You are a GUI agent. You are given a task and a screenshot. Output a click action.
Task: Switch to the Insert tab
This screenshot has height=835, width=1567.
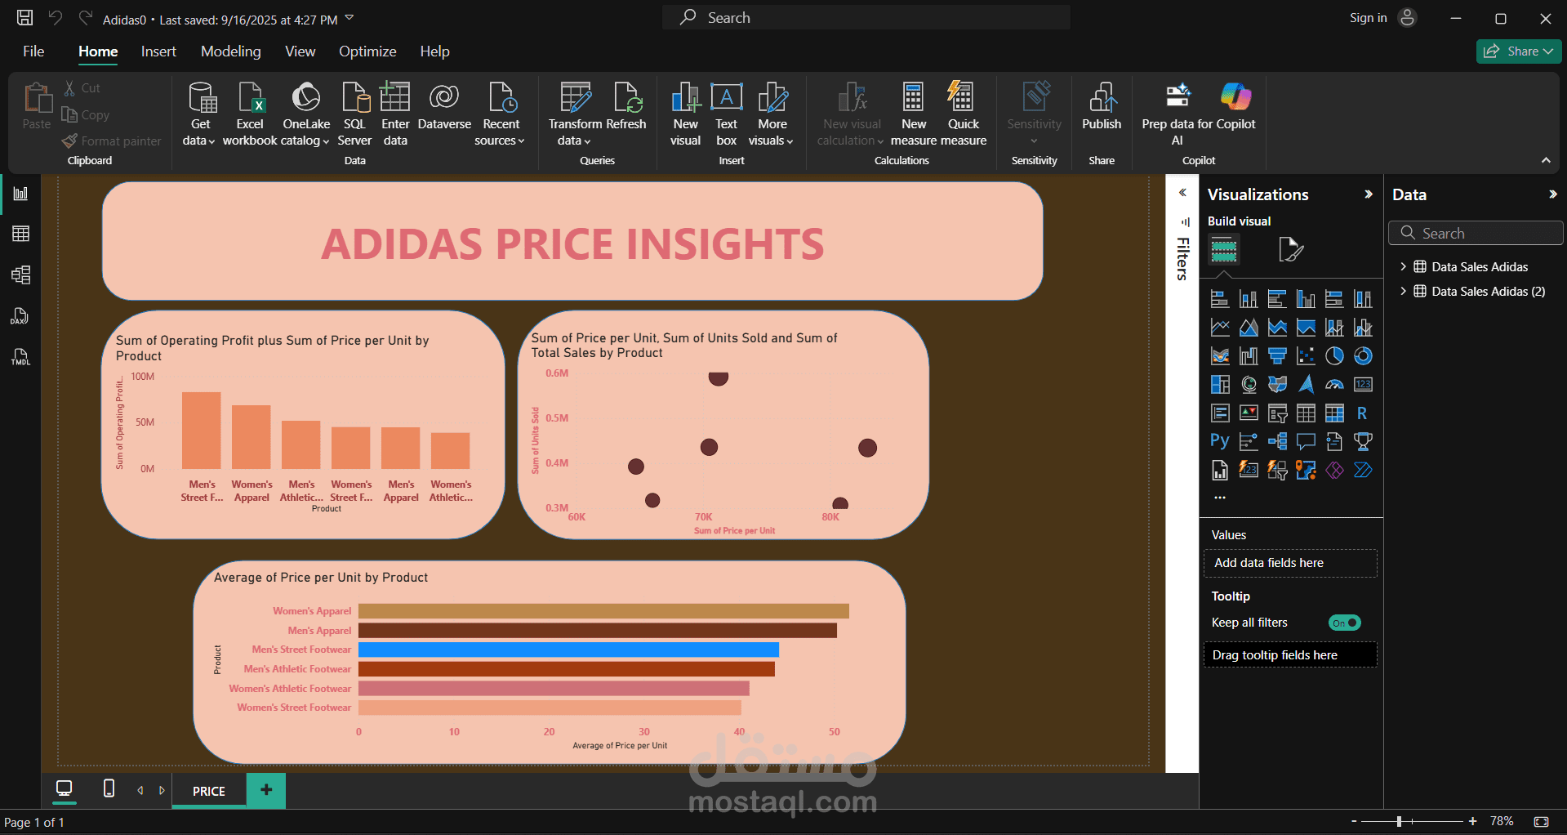(158, 51)
